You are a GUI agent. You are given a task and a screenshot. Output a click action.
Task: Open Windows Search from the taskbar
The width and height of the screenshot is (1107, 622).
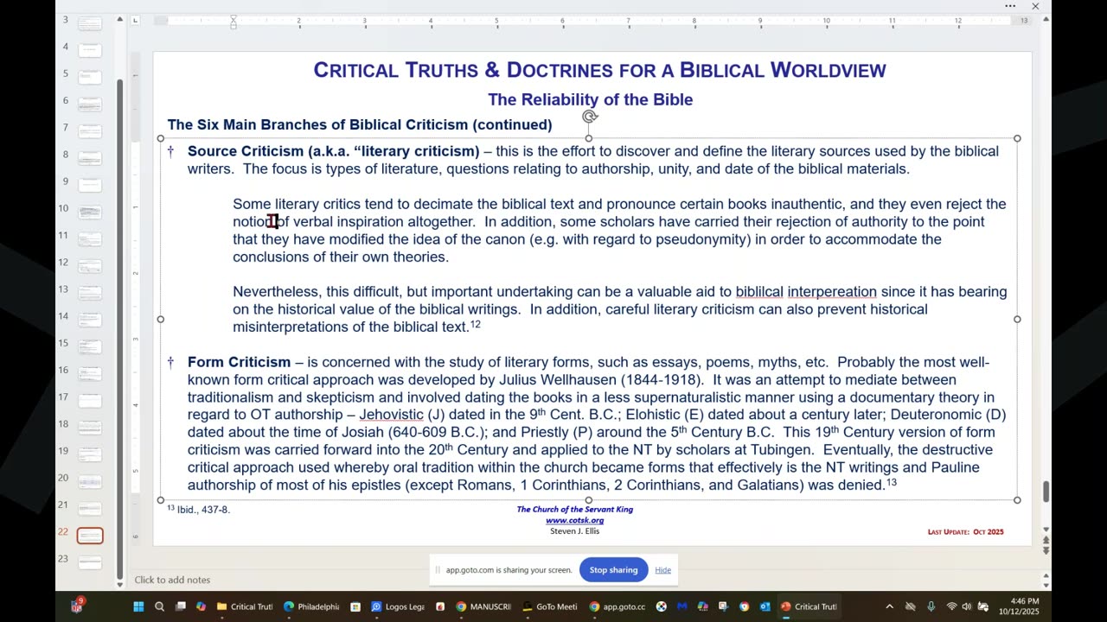pos(159,606)
